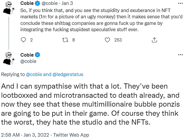Click the verified badge beside top Cobie name

pyautogui.click(x=37, y=4)
